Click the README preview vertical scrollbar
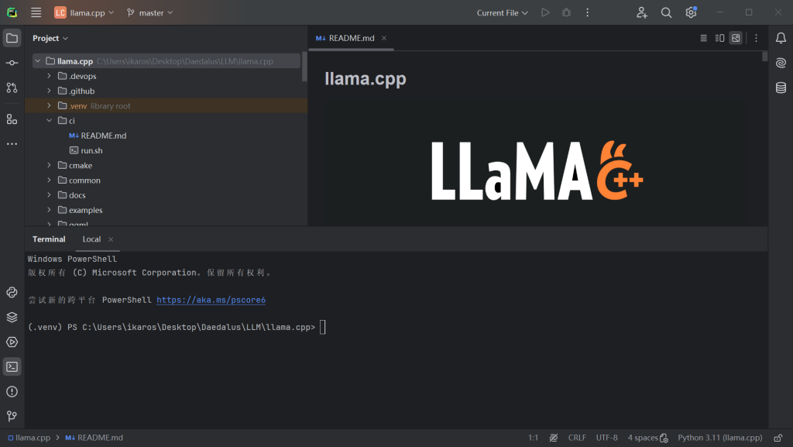Screen dimensions: 793x447 click(x=764, y=56)
